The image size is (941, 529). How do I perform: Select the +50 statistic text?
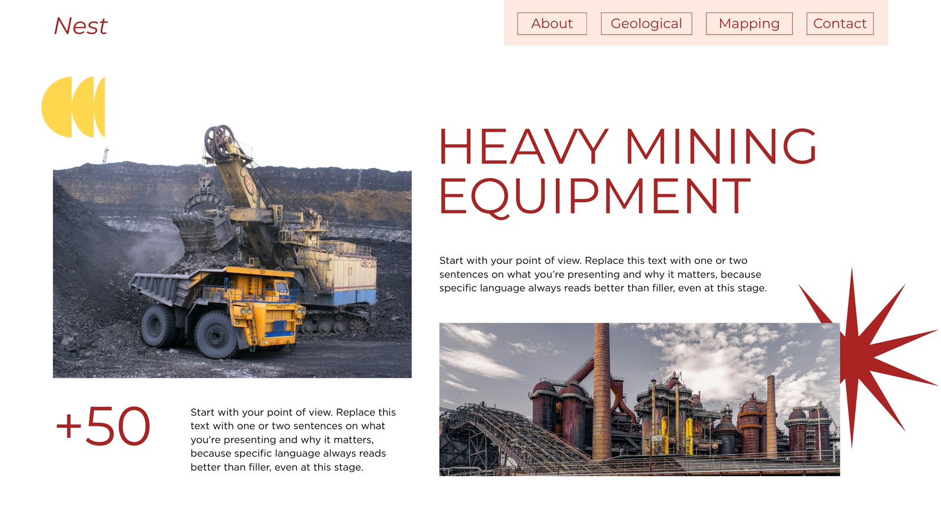(102, 426)
